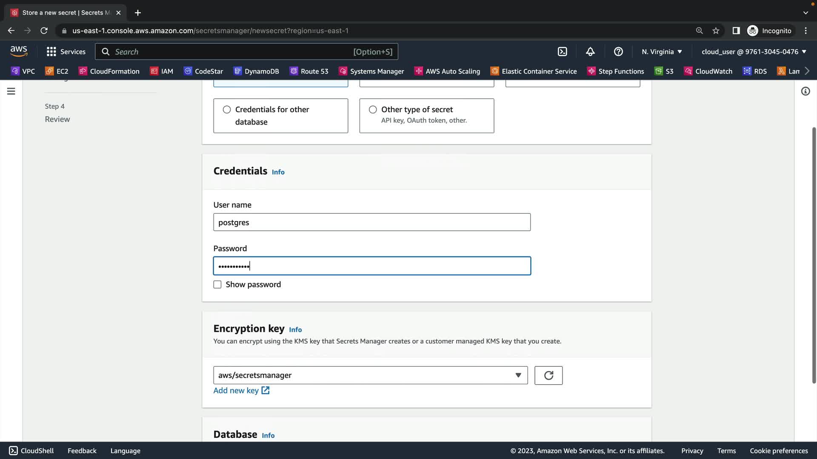The image size is (817, 459).
Task: Open the Services grid menu
Action: pos(66,51)
